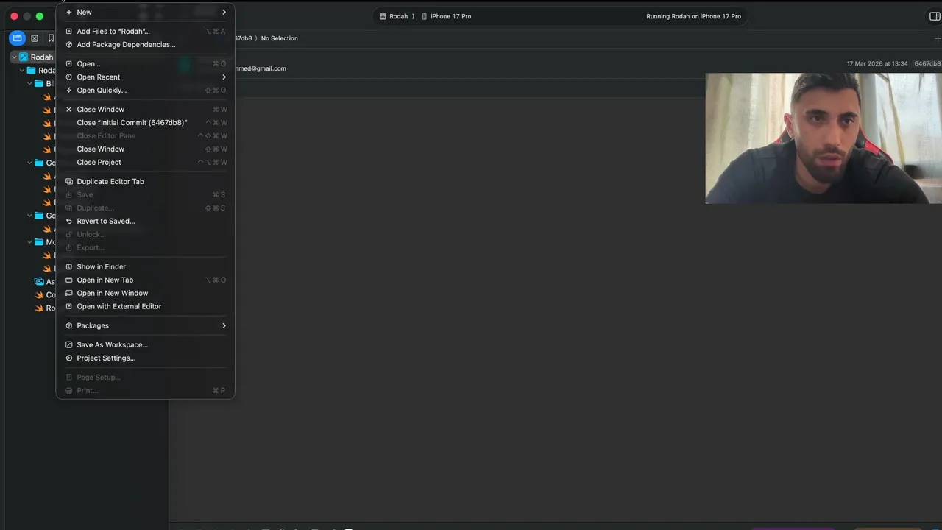Click the Assets catalog icon in navigator

point(39,281)
